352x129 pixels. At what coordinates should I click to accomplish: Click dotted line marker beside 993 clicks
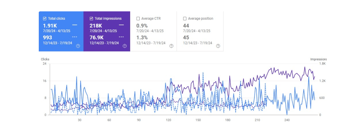coord(75,37)
